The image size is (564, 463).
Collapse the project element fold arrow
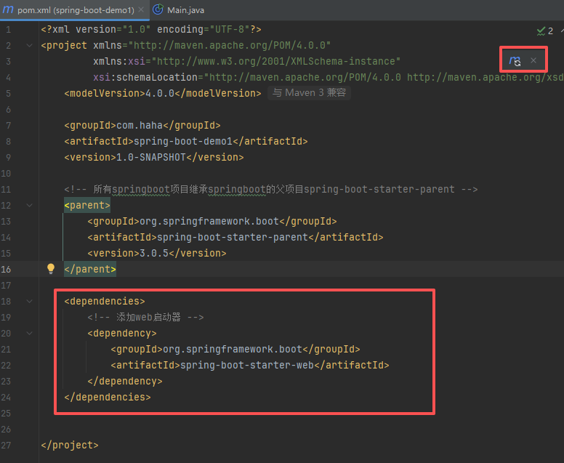tap(30, 45)
